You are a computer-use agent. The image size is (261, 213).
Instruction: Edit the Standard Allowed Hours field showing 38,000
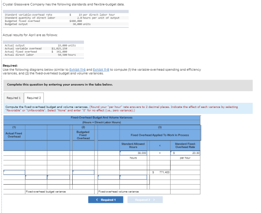pyautogui.click(x=133, y=153)
